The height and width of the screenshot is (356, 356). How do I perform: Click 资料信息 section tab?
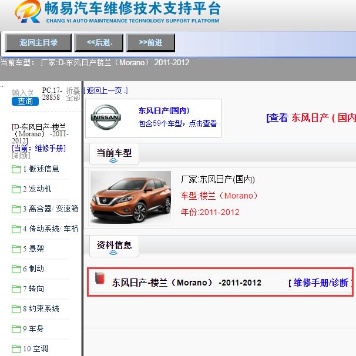(x=114, y=245)
